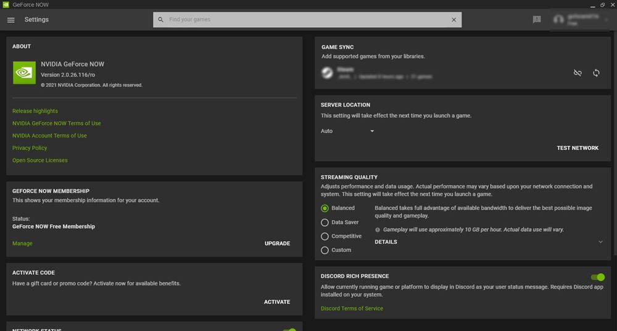Click the search magnifier icon
This screenshot has height=331, width=617.
pyautogui.click(x=160, y=19)
